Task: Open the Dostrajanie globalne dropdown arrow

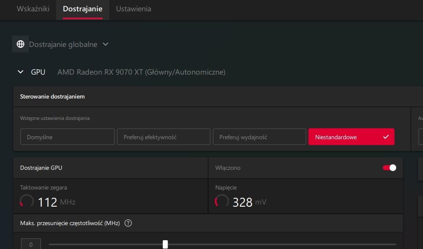Action: click(x=106, y=44)
